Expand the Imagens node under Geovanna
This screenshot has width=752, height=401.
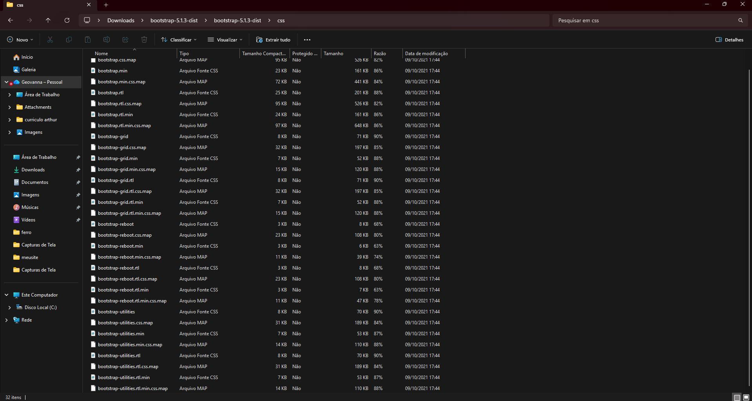coord(9,132)
